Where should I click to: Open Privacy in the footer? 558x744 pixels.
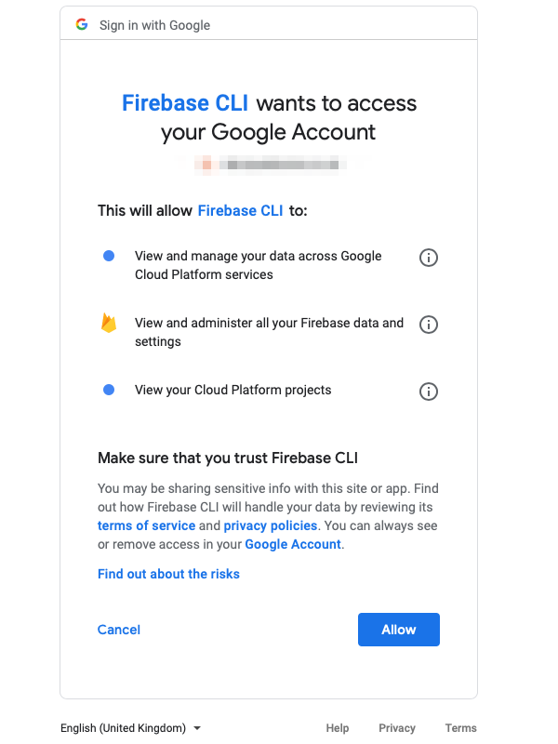pos(397,728)
